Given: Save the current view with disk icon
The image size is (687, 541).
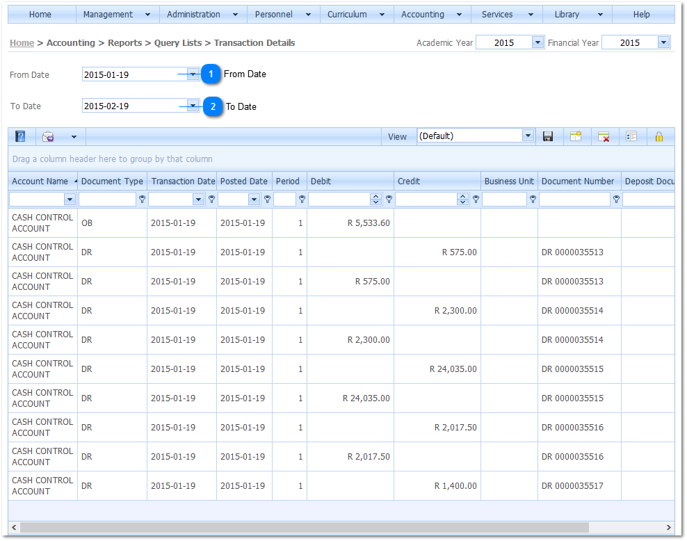Looking at the screenshot, I should point(548,137).
